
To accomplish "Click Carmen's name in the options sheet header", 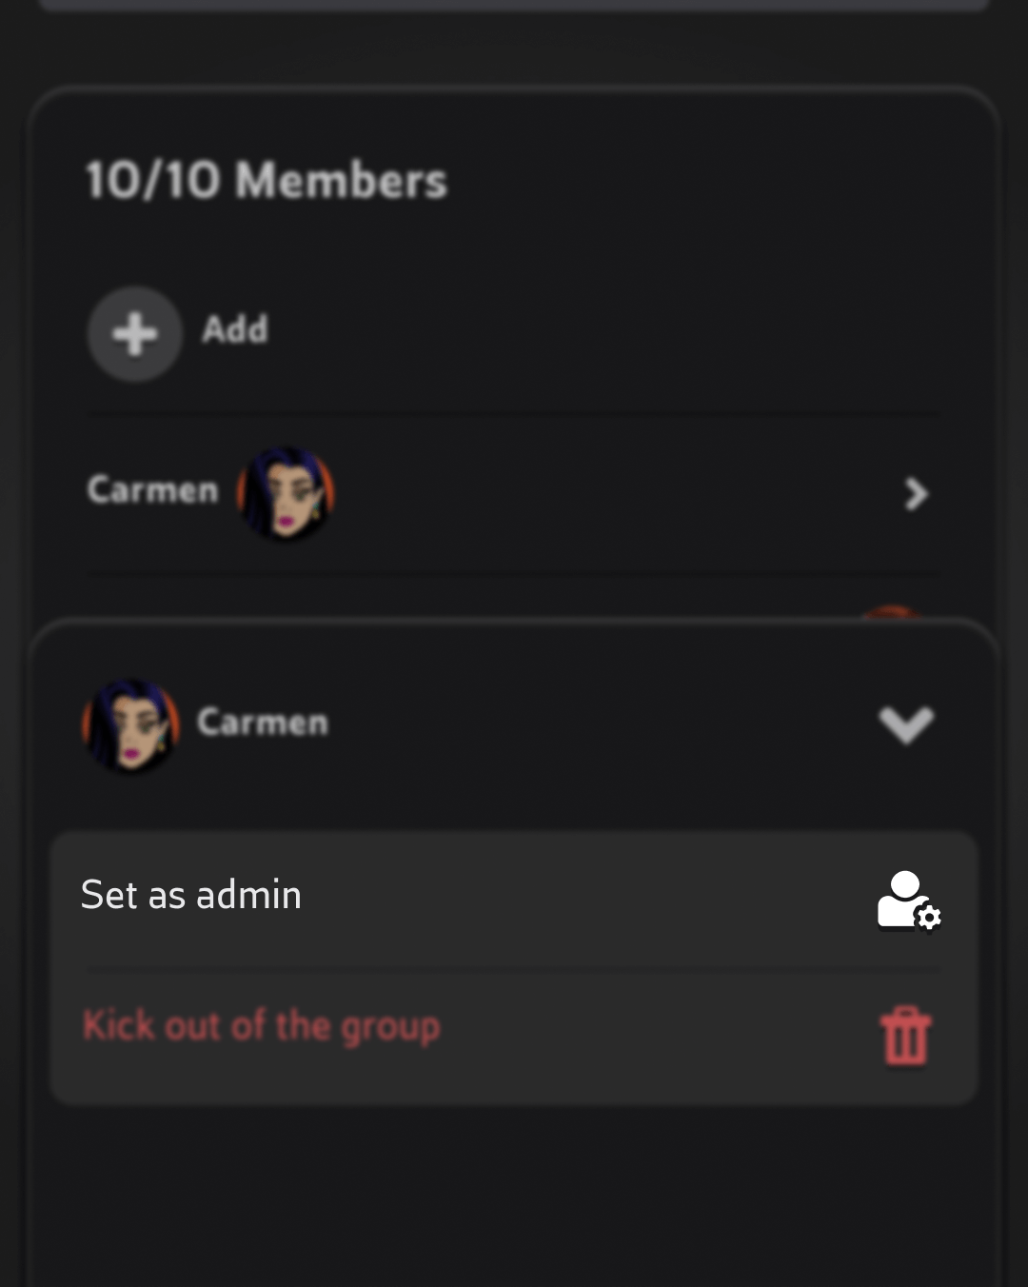I will [x=263, y=723].
